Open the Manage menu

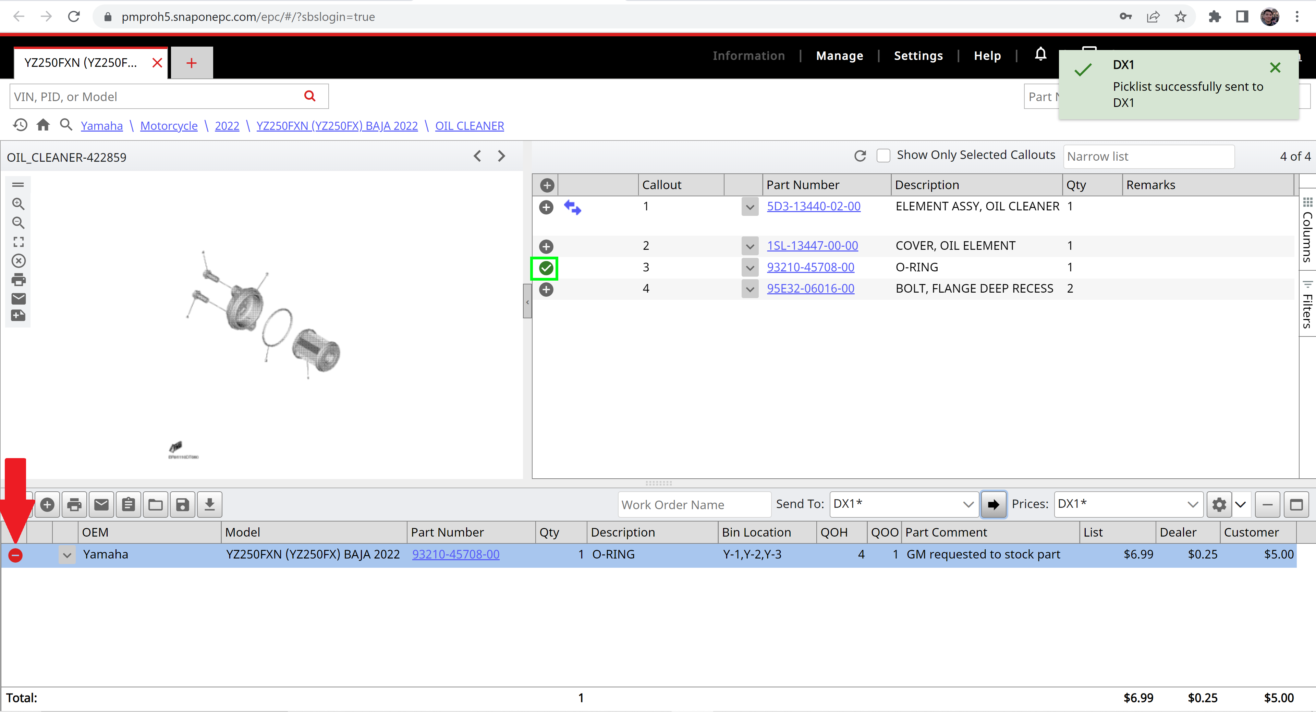pyautogui.click(x=839, y=56)
